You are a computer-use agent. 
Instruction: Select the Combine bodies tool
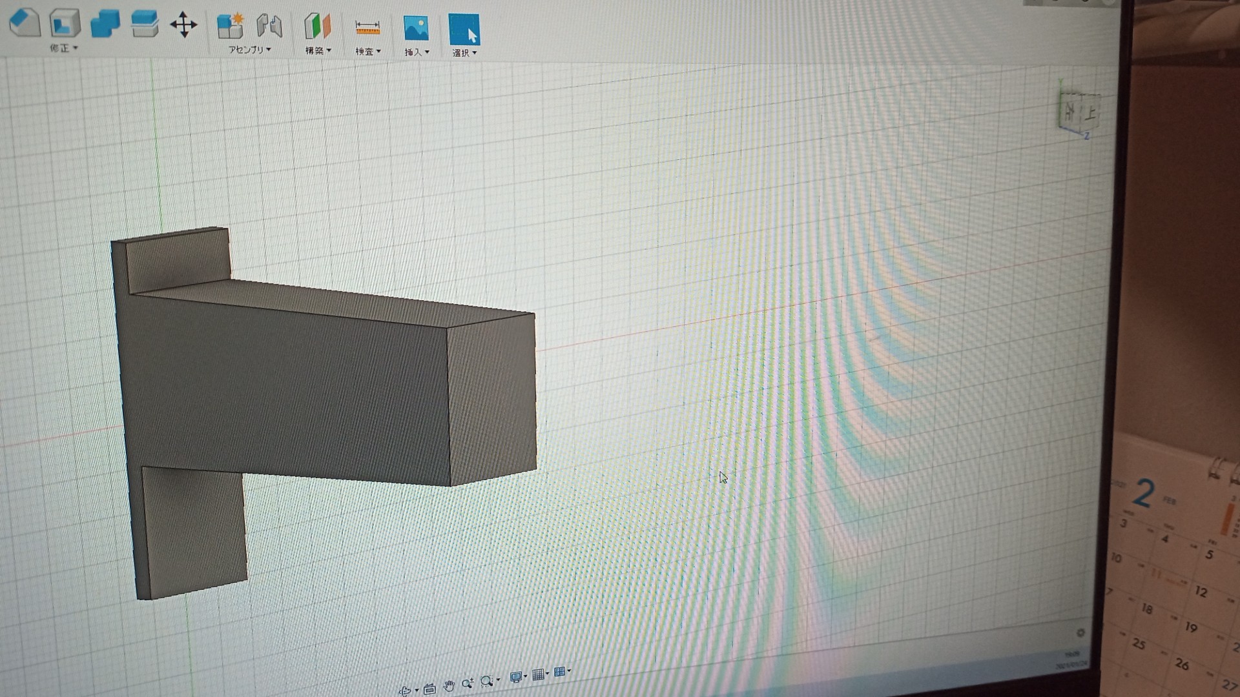105,25
